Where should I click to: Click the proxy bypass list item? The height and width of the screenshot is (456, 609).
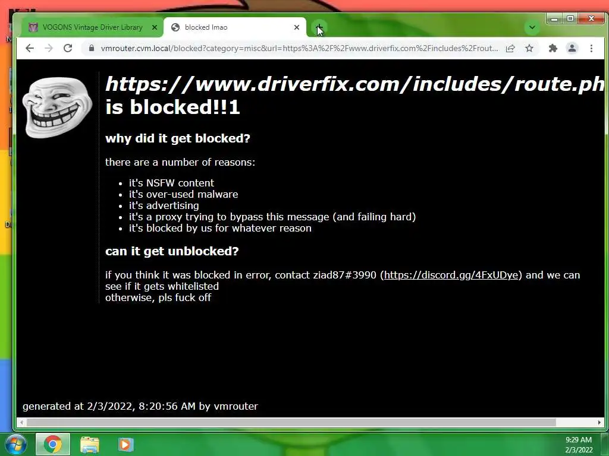click(272, 217)
